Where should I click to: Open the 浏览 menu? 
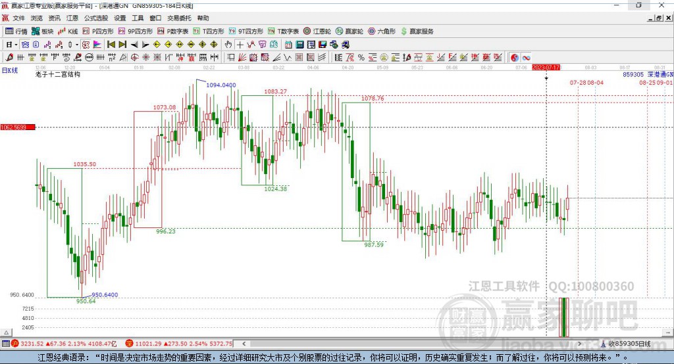37,18
